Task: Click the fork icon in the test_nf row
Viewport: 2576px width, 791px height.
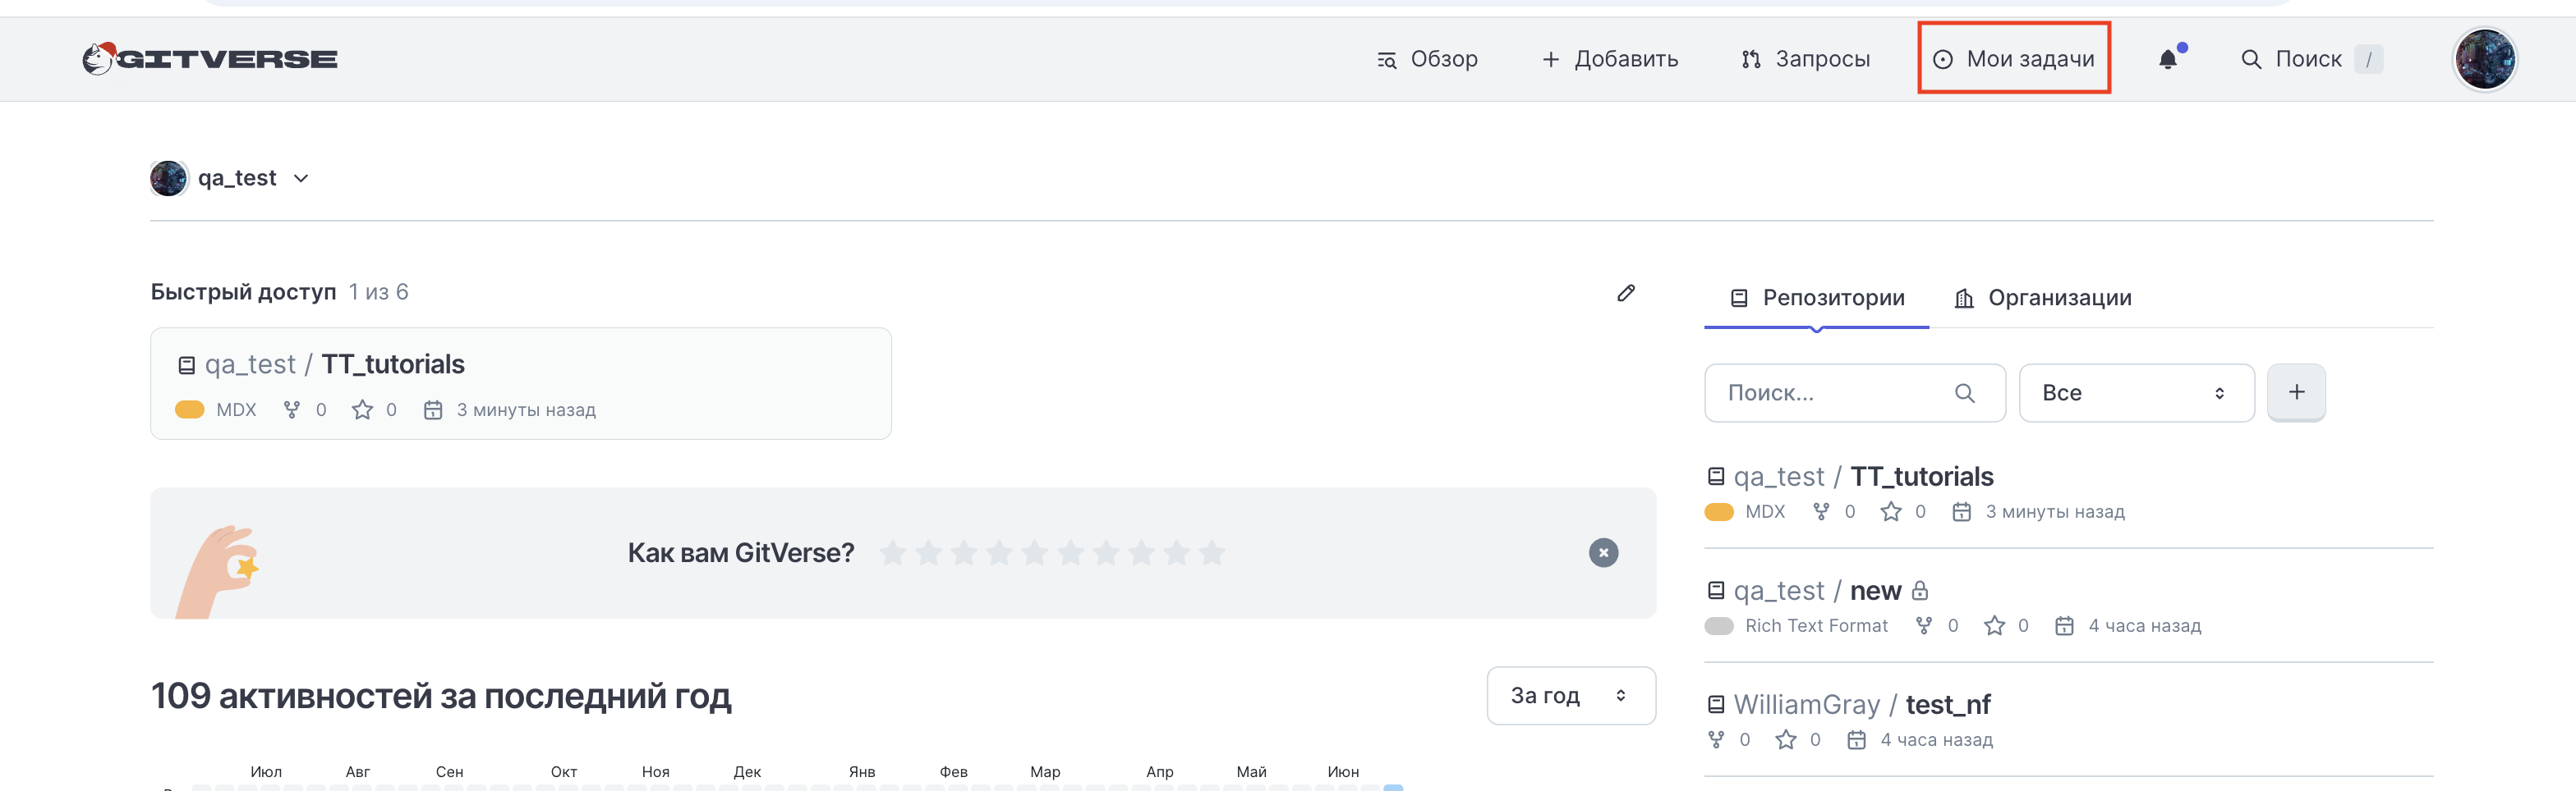Action: [x=1716, y=739]
